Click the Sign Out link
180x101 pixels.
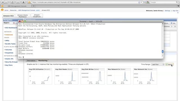click(x=175, y=11)
